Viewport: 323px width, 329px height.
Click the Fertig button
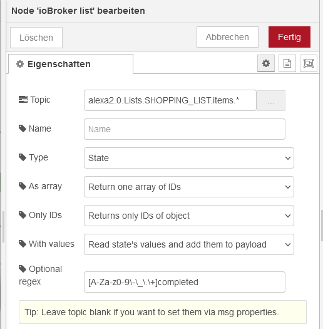point(289,37)
